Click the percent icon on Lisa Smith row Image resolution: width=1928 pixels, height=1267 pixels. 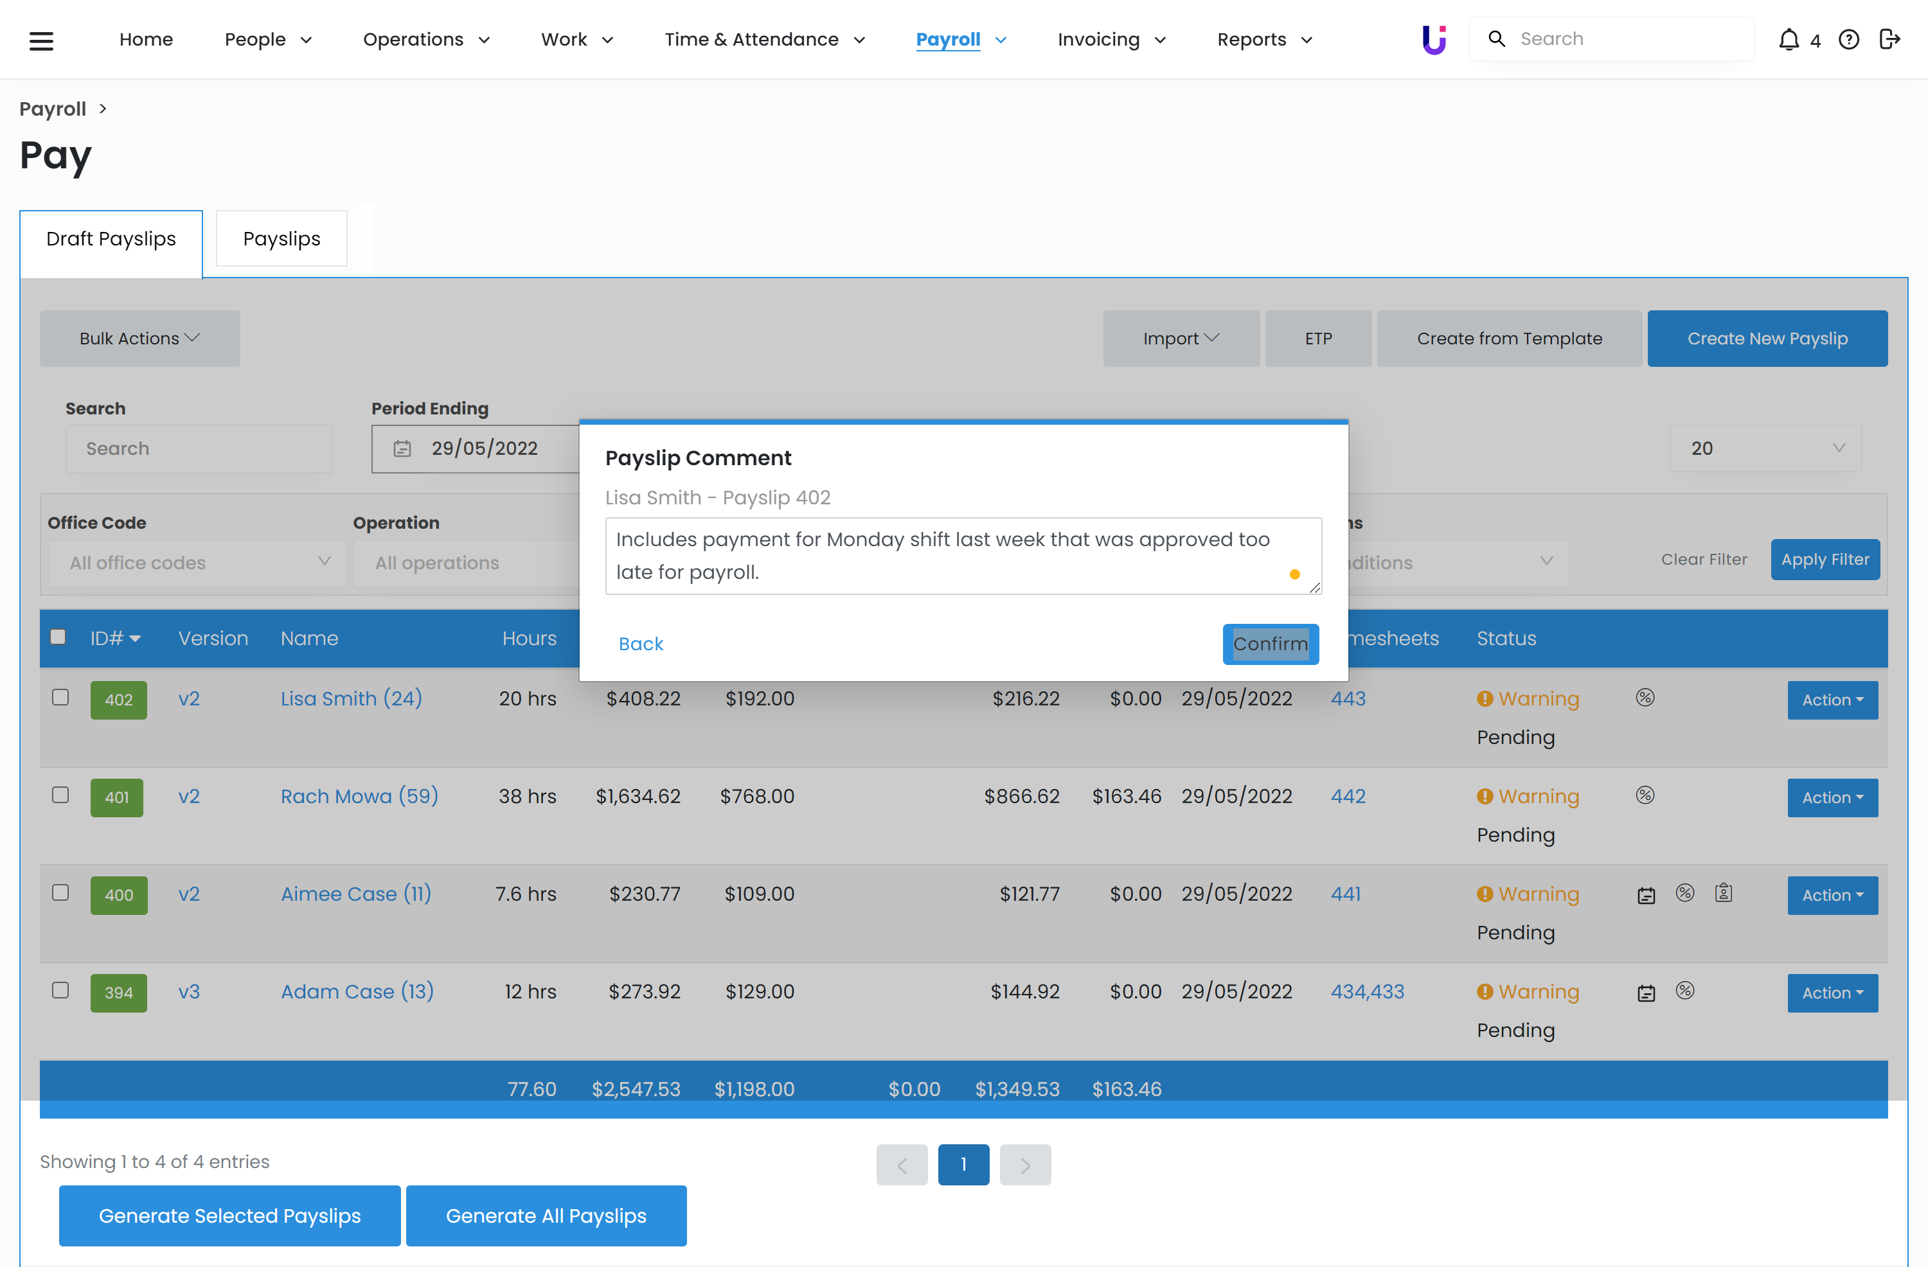(x=1645, y=698)
